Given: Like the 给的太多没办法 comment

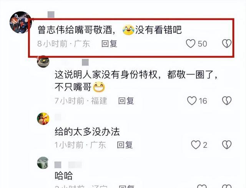Looking at the screenshot, I should click(x=196, y=145).
